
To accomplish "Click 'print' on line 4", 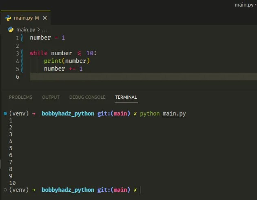I will click(53, 61).
